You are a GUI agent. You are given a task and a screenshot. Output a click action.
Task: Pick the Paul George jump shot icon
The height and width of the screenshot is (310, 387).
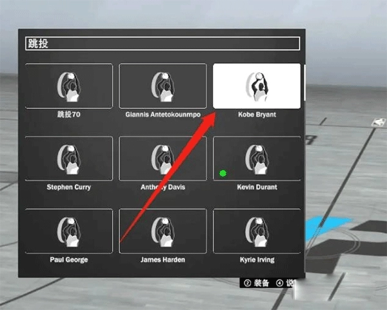[x=69, y=231]
